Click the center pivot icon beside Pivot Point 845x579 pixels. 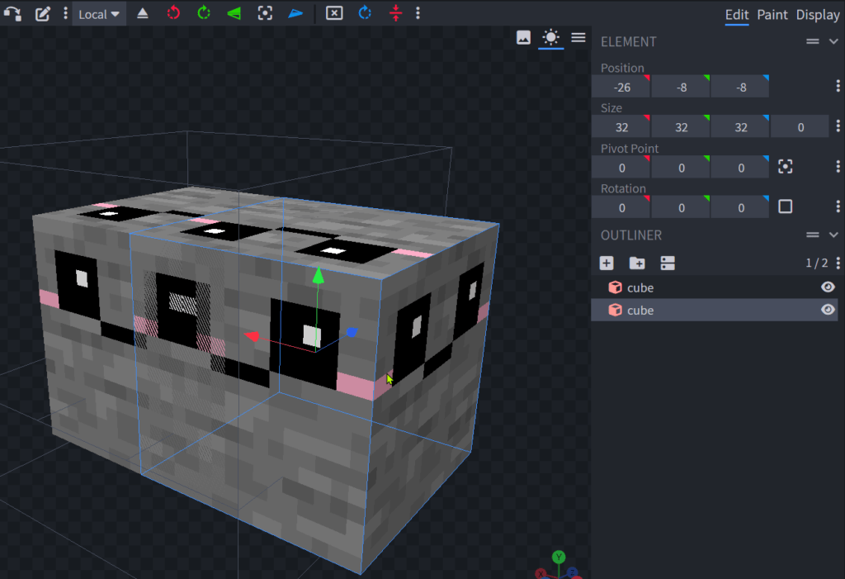point(786,167)
